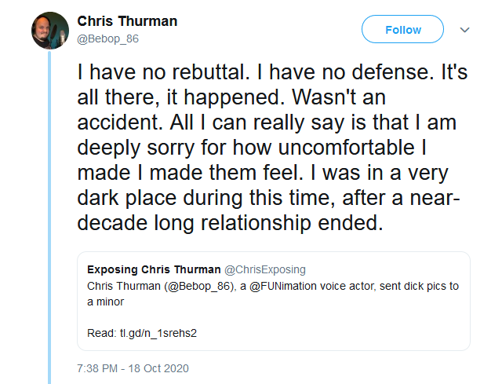Open the tl.gd/n_1srehs2 link

tap(158, 332)
